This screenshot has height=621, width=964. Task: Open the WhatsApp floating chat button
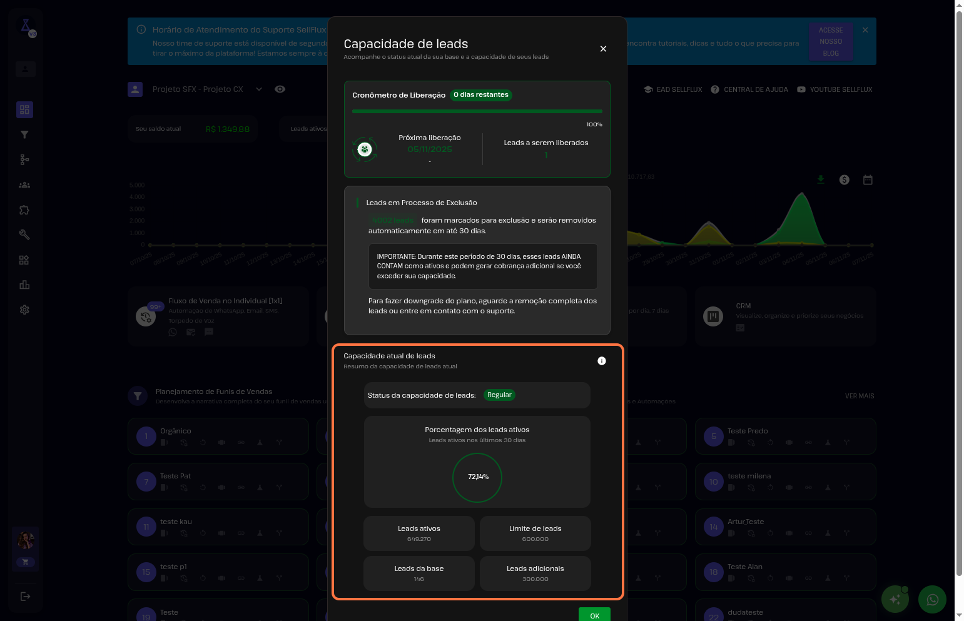tap(932, 600)
